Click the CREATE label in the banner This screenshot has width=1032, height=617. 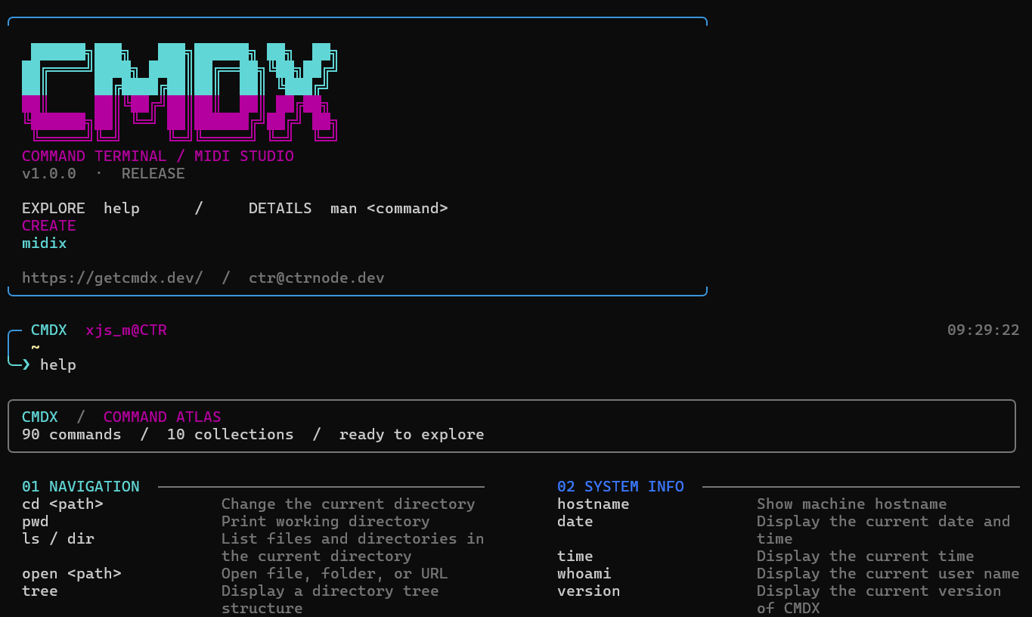[49, 225]
